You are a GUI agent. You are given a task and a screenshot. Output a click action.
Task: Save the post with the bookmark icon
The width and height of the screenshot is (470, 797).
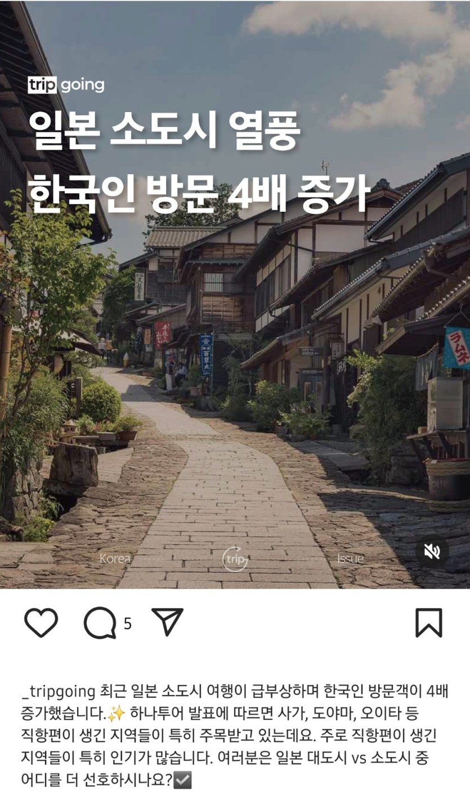click(428, 623)
